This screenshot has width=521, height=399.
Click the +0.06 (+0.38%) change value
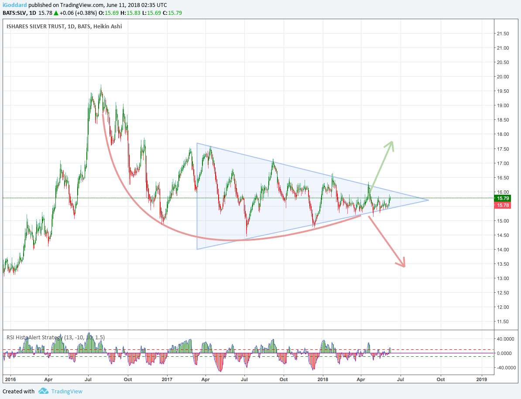pos(79,13)
